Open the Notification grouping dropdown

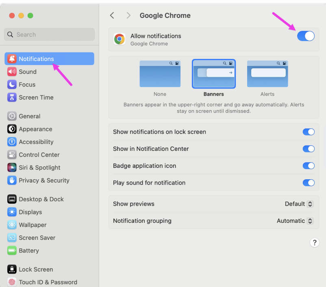(x=295, y=221)
